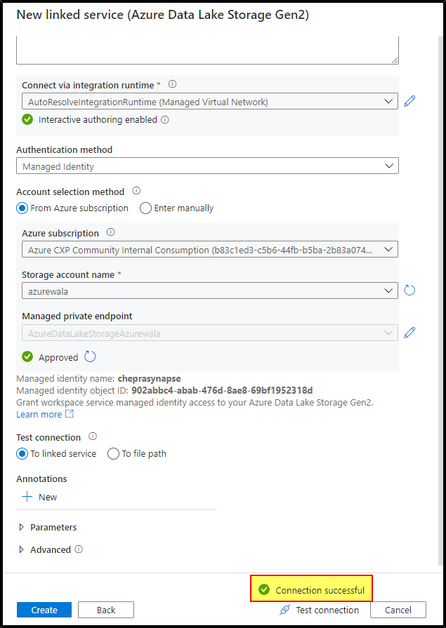Screen dimensions: 446x628
Task: Show info for Account selection method
Action: pos(136,191)
